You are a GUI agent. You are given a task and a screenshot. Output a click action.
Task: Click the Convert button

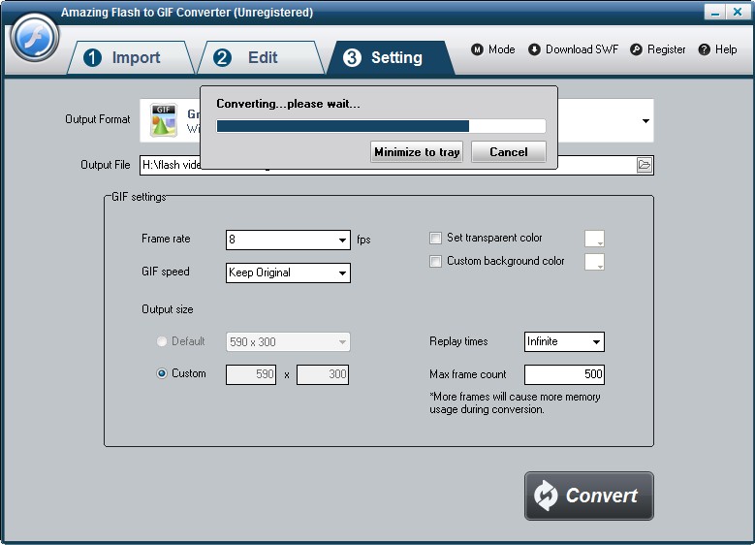(589, 496)
